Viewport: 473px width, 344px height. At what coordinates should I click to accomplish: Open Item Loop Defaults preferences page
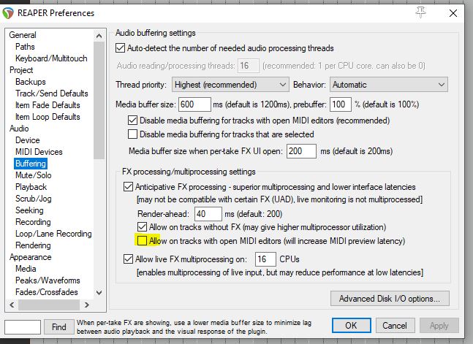pyautogui.click(x=48, y=117)
